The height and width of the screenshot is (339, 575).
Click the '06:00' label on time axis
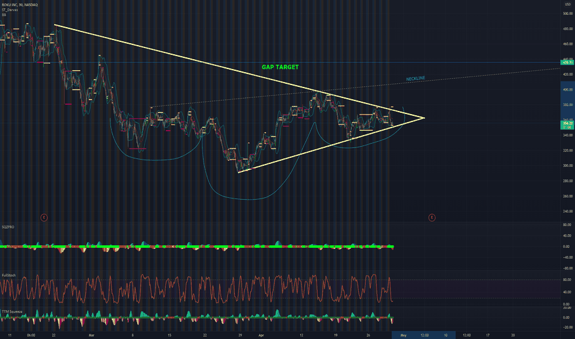(x=31, y=335)
